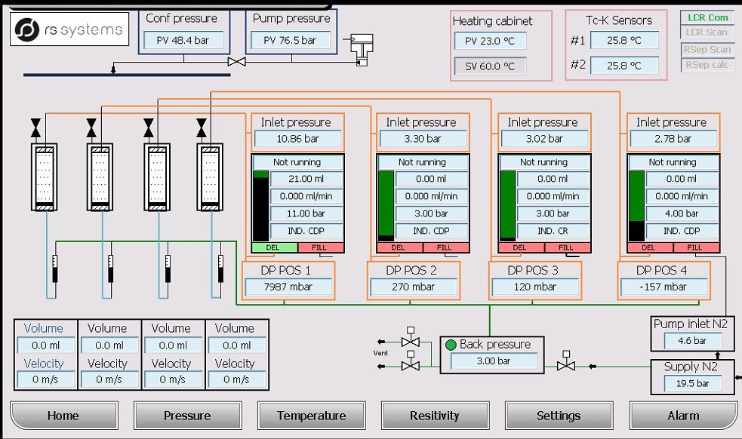Click the Conf pressure PV 48.4 bar value
Screen dimensions: 742x439
(183, 40)
